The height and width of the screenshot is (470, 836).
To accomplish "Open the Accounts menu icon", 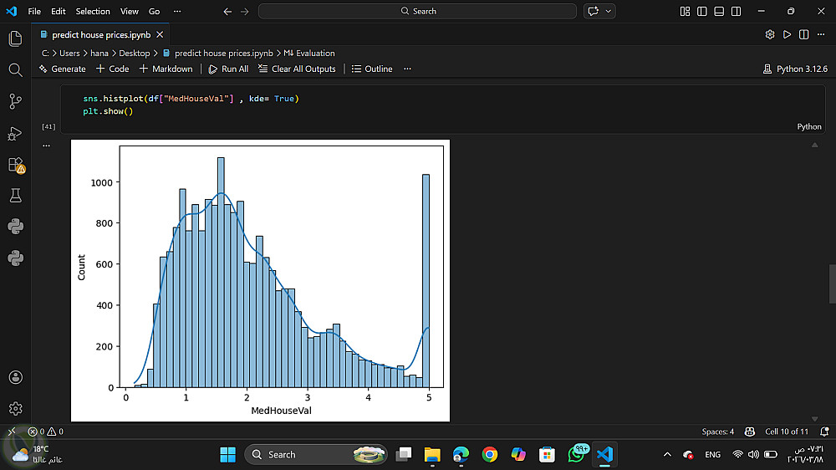I will [15, 377].
